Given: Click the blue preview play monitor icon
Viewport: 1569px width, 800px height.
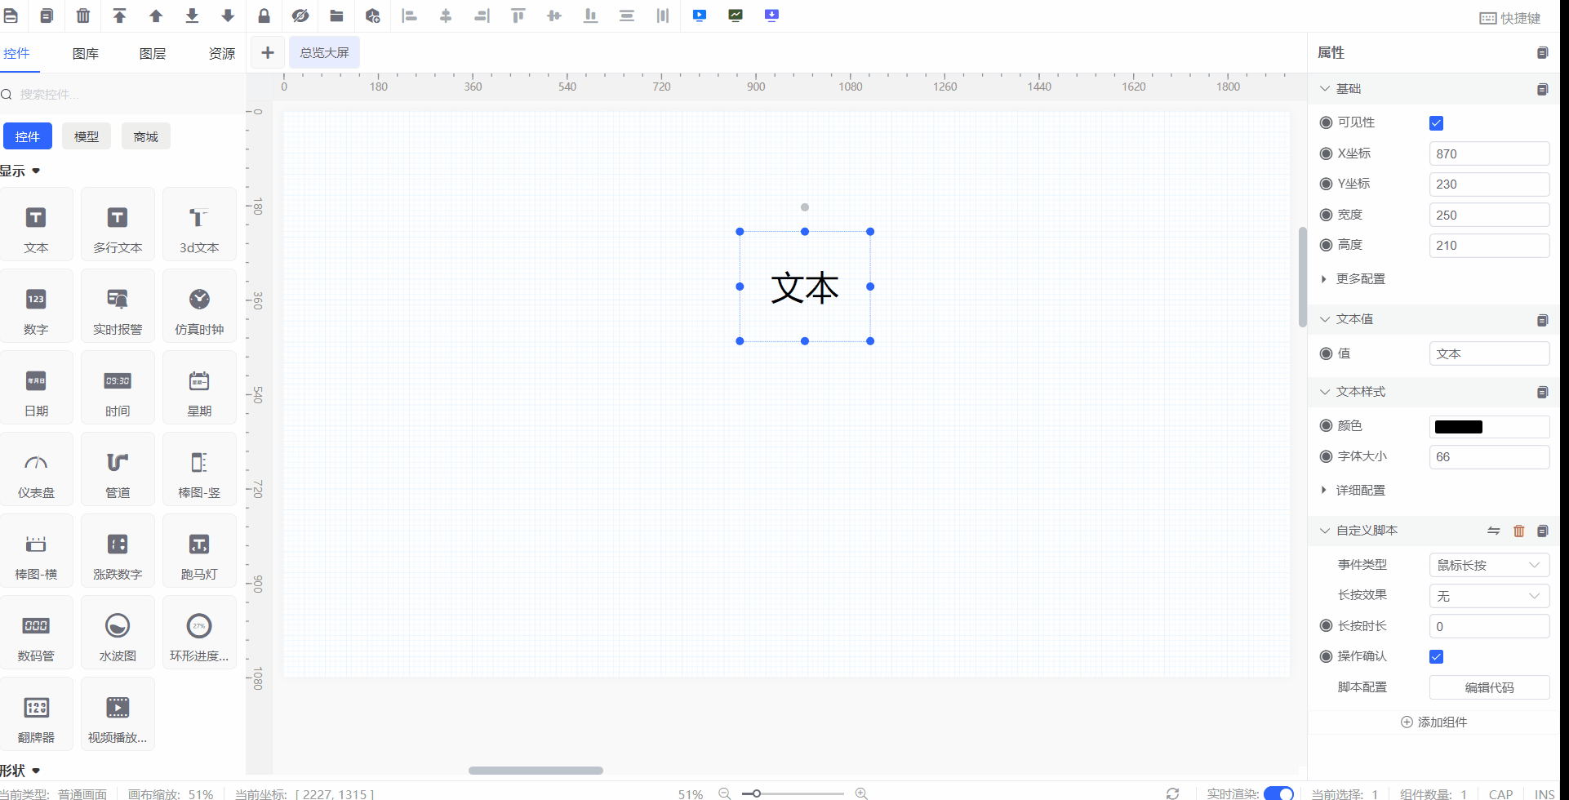Looking at the screenshot, I should tap(700, 16).
